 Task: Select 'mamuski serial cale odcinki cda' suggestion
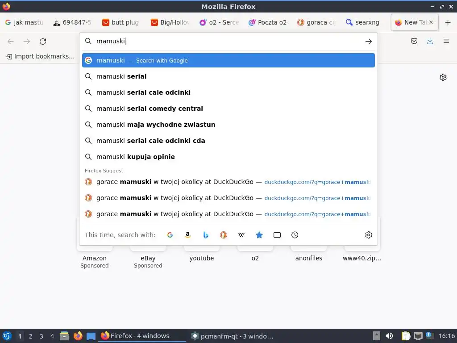tap(228, 141)
